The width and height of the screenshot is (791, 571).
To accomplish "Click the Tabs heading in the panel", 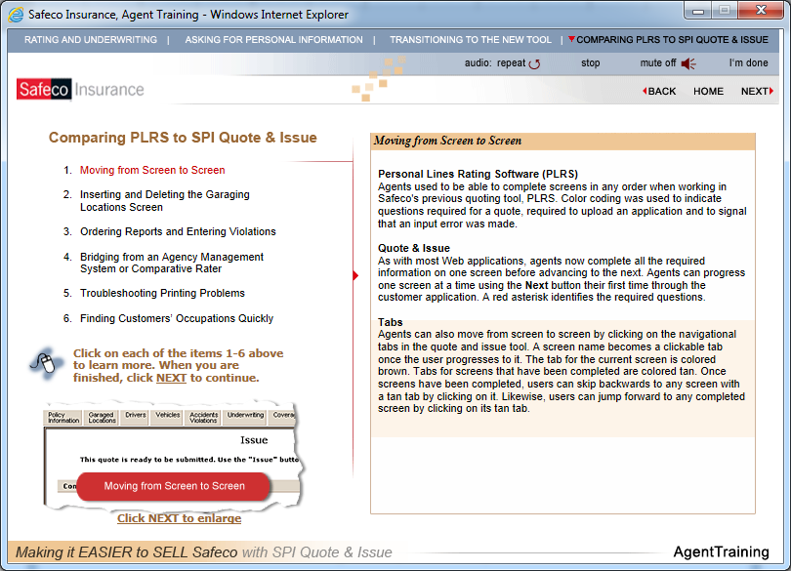I will pyautogui.click(x=390, y=322).
